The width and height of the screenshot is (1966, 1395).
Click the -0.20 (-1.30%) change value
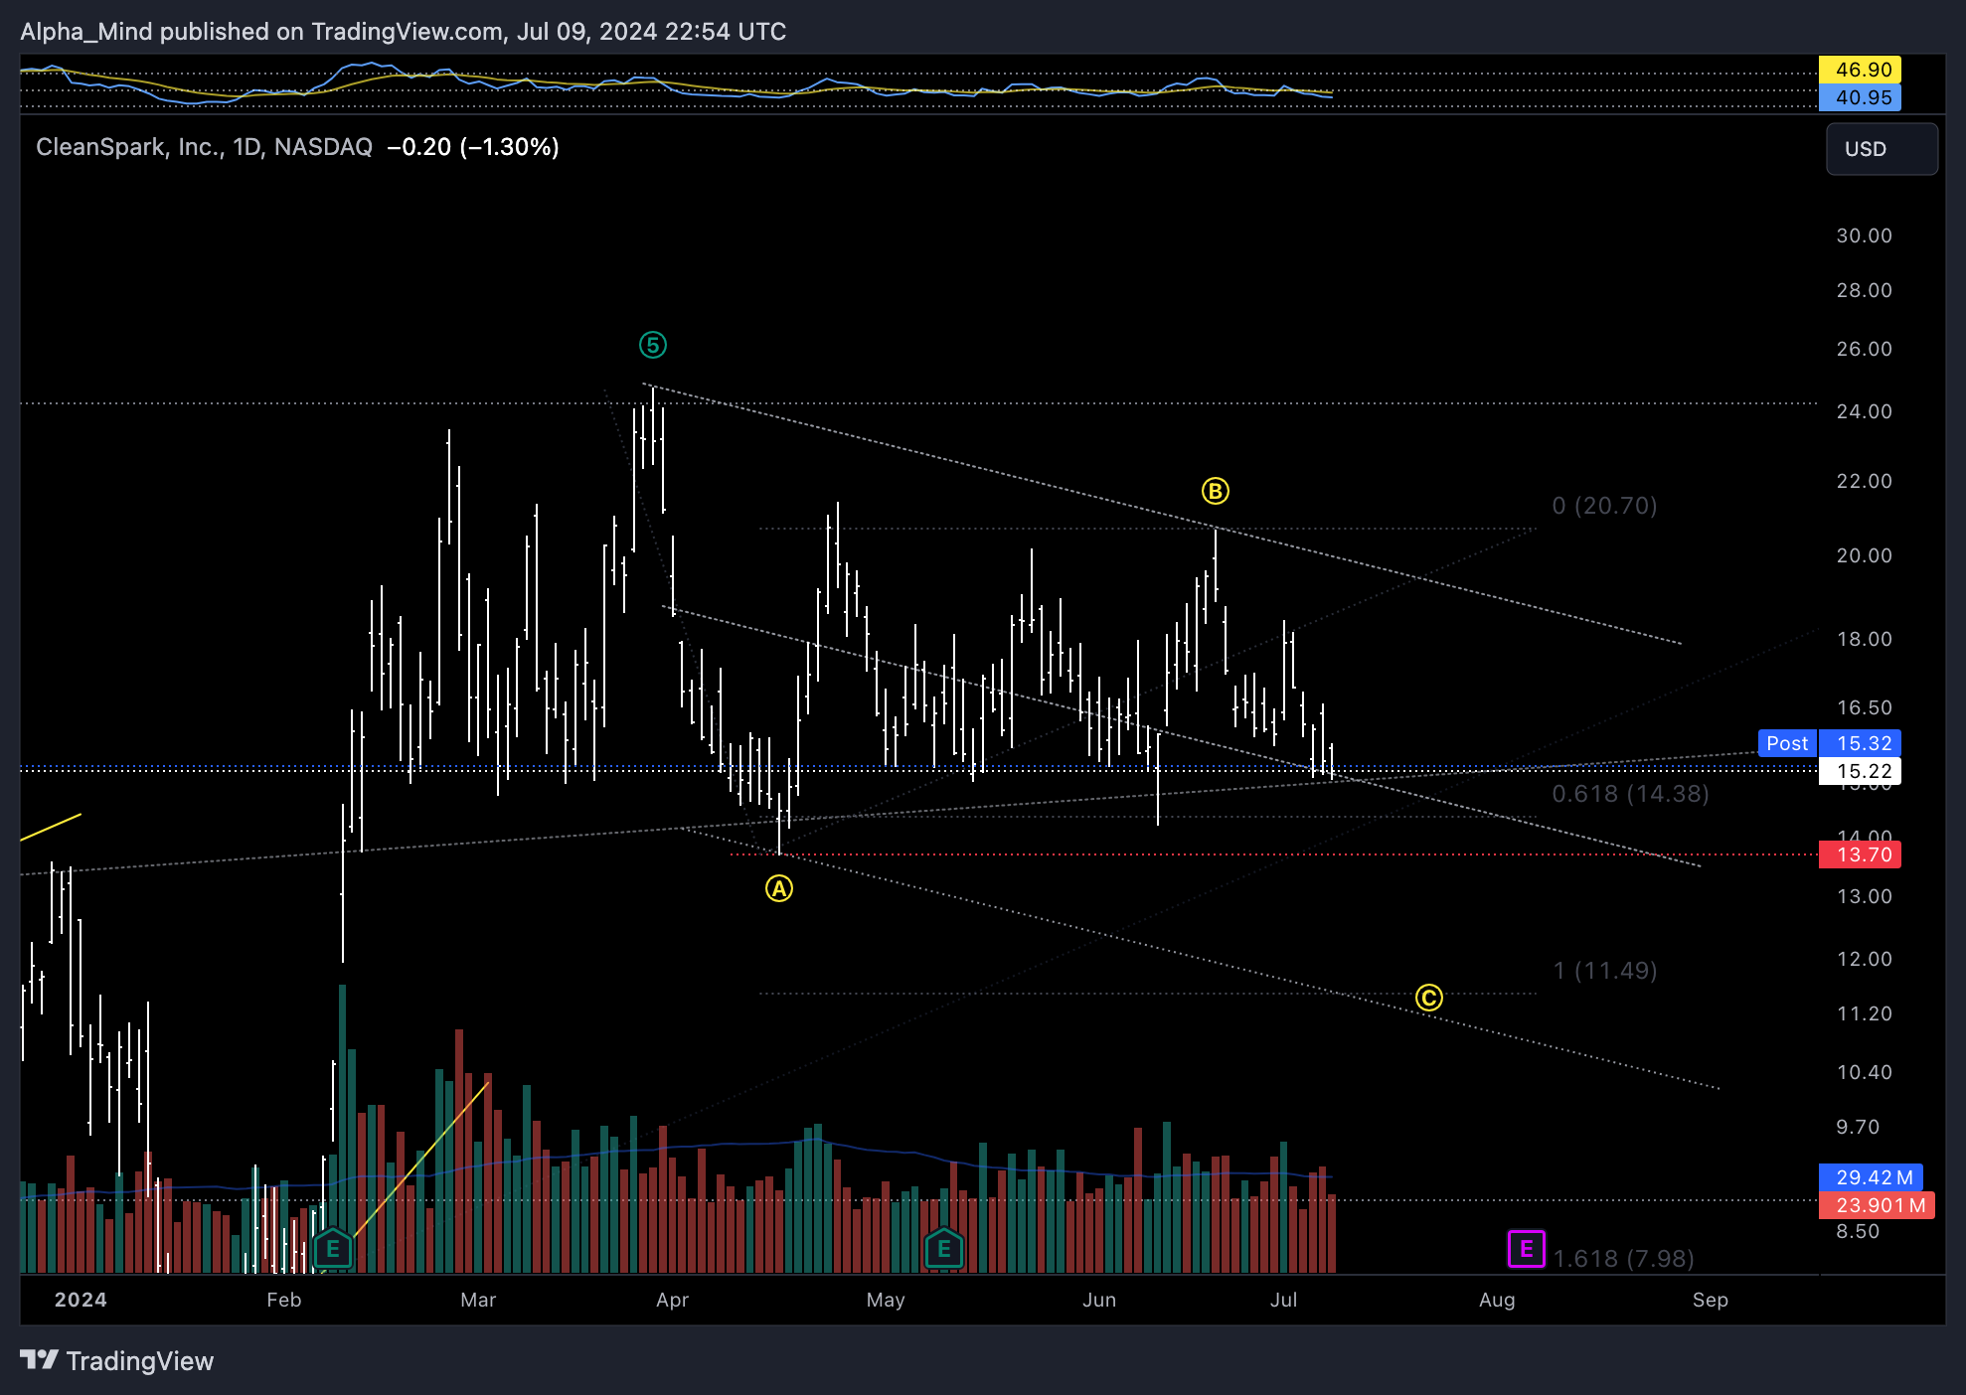pos(473,147)
